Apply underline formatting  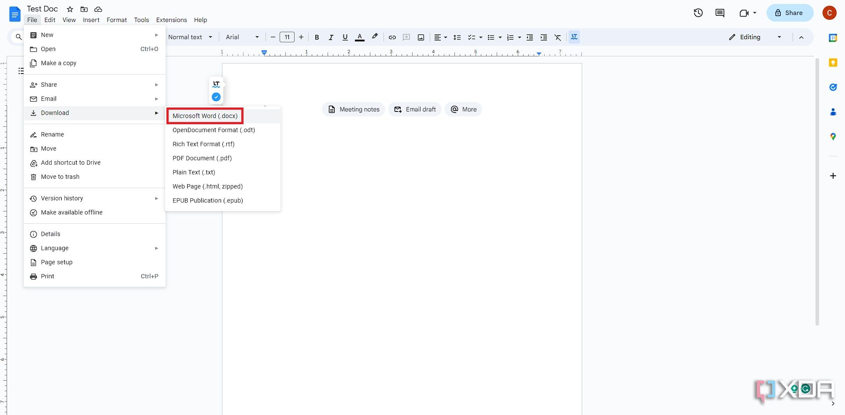(x=345, y=37)
